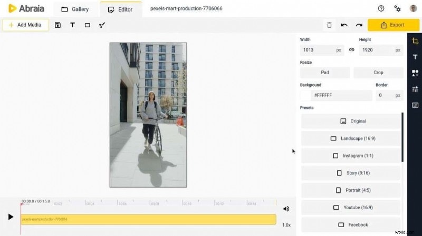
Task: Switch to the Editor tab
Action: [120, 9]
